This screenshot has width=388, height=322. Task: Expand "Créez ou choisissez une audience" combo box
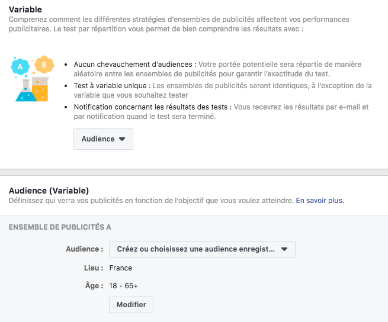201,249
